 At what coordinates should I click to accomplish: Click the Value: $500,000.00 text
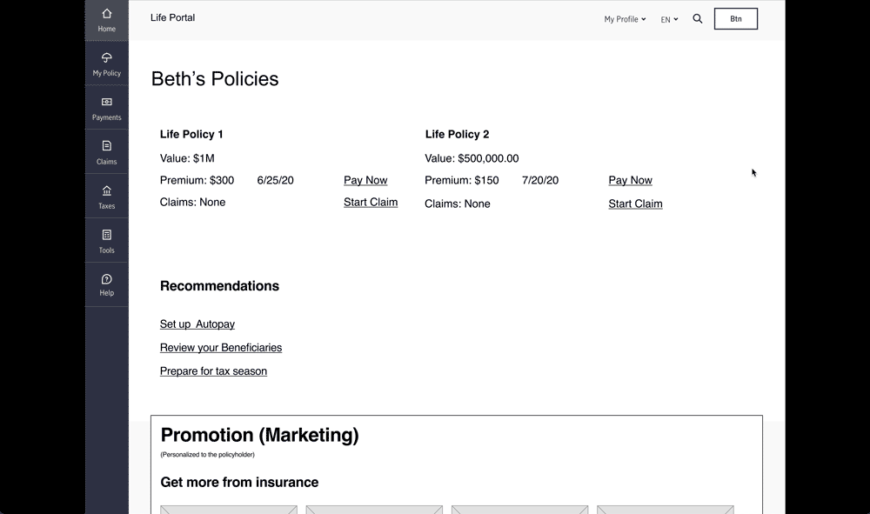click(x=472, y=158)
